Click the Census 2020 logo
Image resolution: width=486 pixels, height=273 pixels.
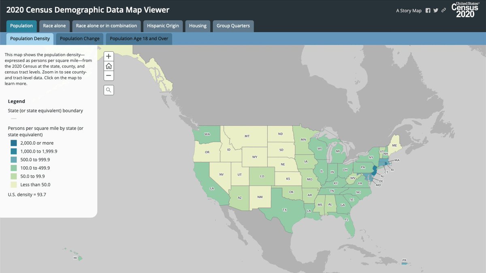coord(465,10)
